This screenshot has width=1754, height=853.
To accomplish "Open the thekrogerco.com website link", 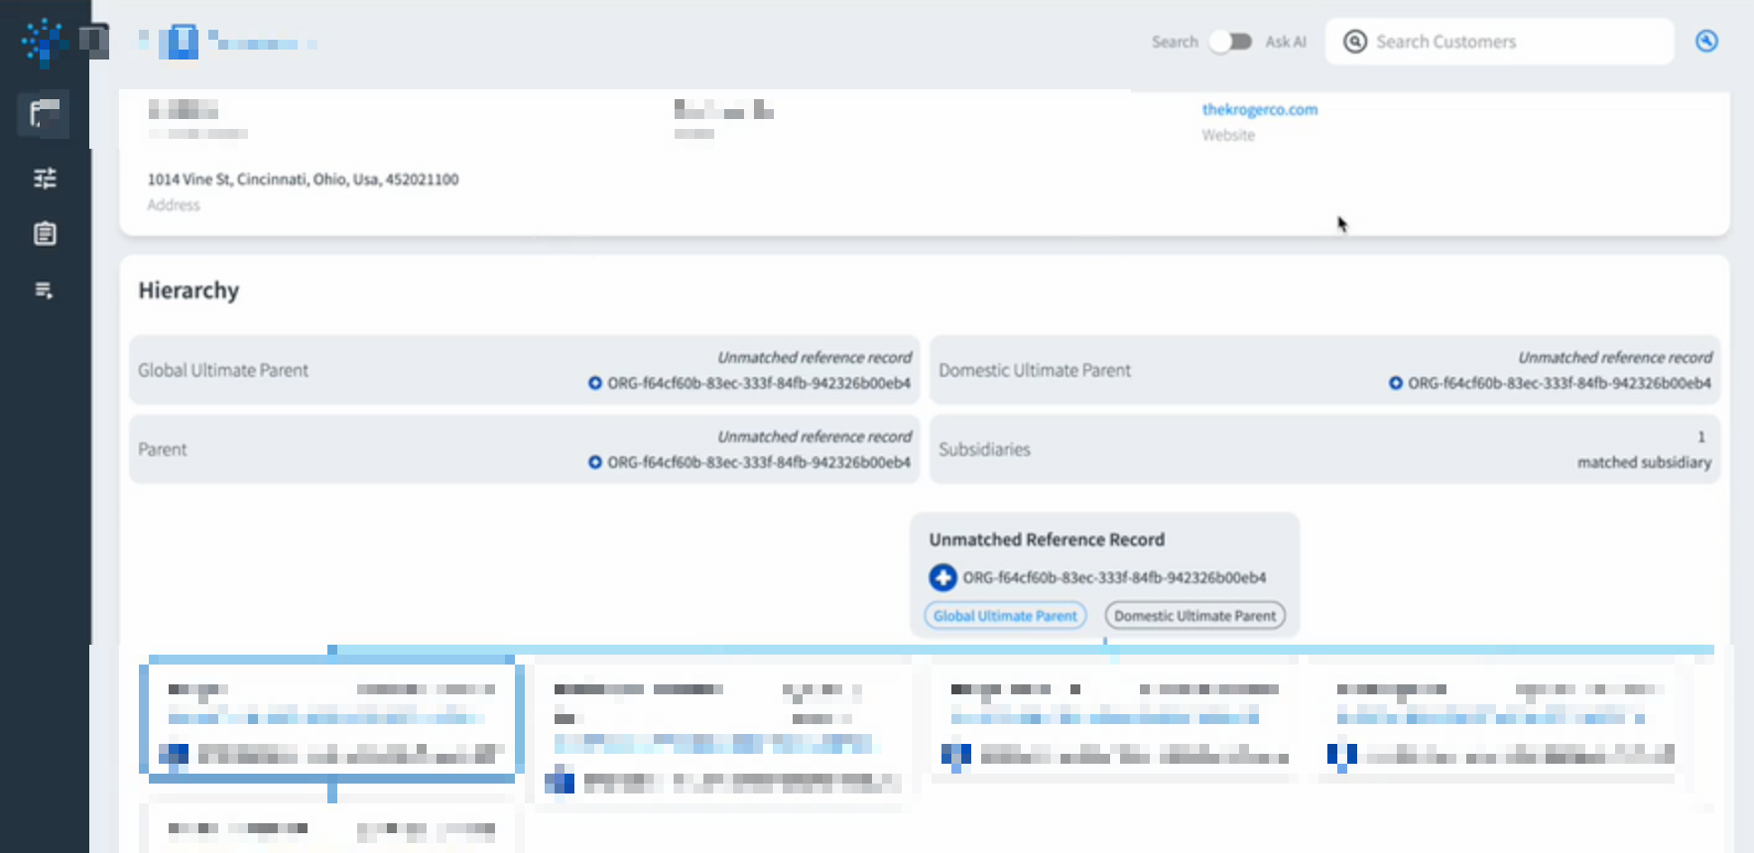I will (x=1260, y=109).
